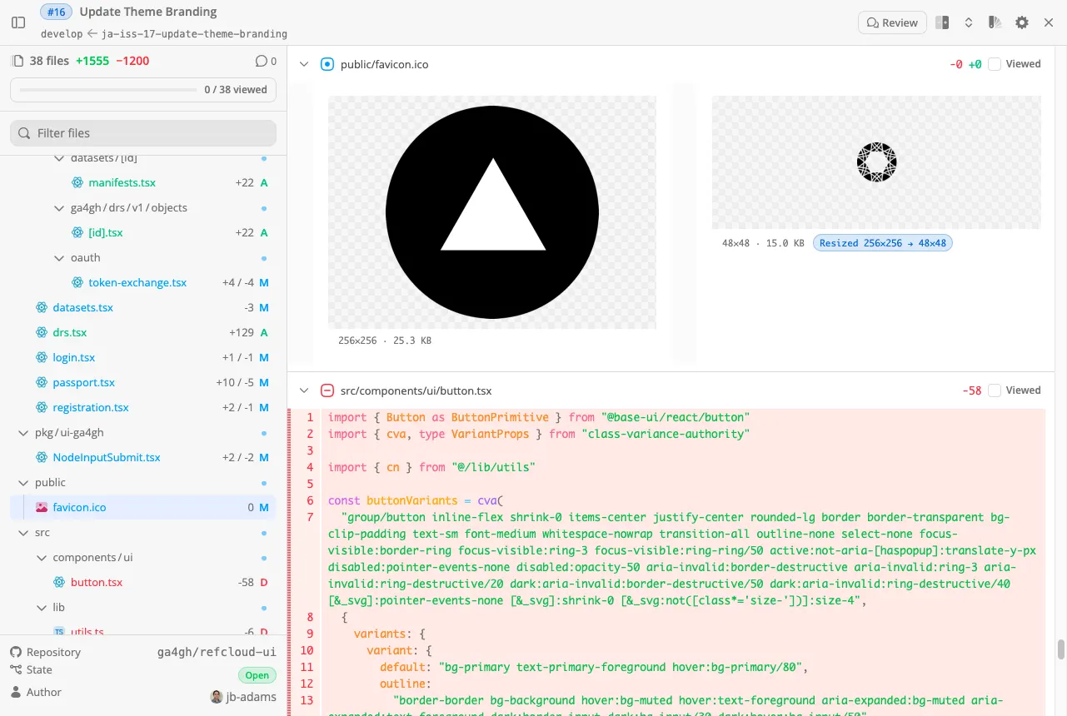1067x716 pixels.
Task: Click the Filter files search field
Action: pos(143,133)
